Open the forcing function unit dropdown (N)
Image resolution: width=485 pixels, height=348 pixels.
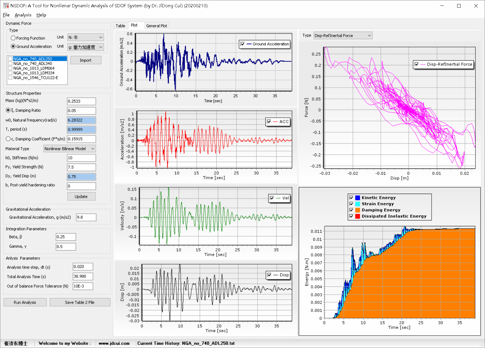(x=86, y=37)
